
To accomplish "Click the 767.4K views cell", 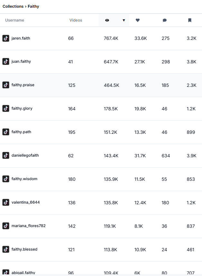I will tap(111, 39).
